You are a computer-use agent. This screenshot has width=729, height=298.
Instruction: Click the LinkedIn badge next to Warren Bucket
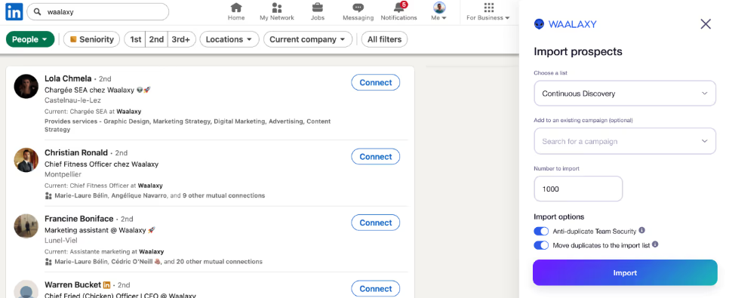pos(107,284)
